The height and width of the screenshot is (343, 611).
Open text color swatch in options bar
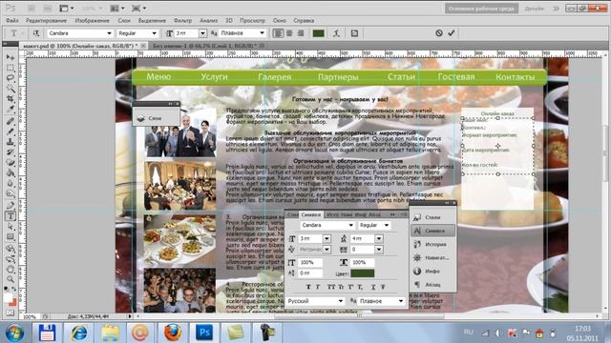[x=318, y=33]
